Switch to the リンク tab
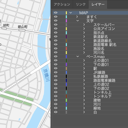 coord(81,4)
